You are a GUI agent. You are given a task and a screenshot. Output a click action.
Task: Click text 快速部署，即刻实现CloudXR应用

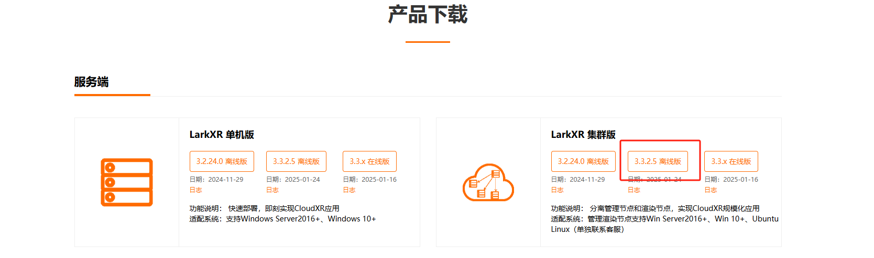(x=283, y=208)
